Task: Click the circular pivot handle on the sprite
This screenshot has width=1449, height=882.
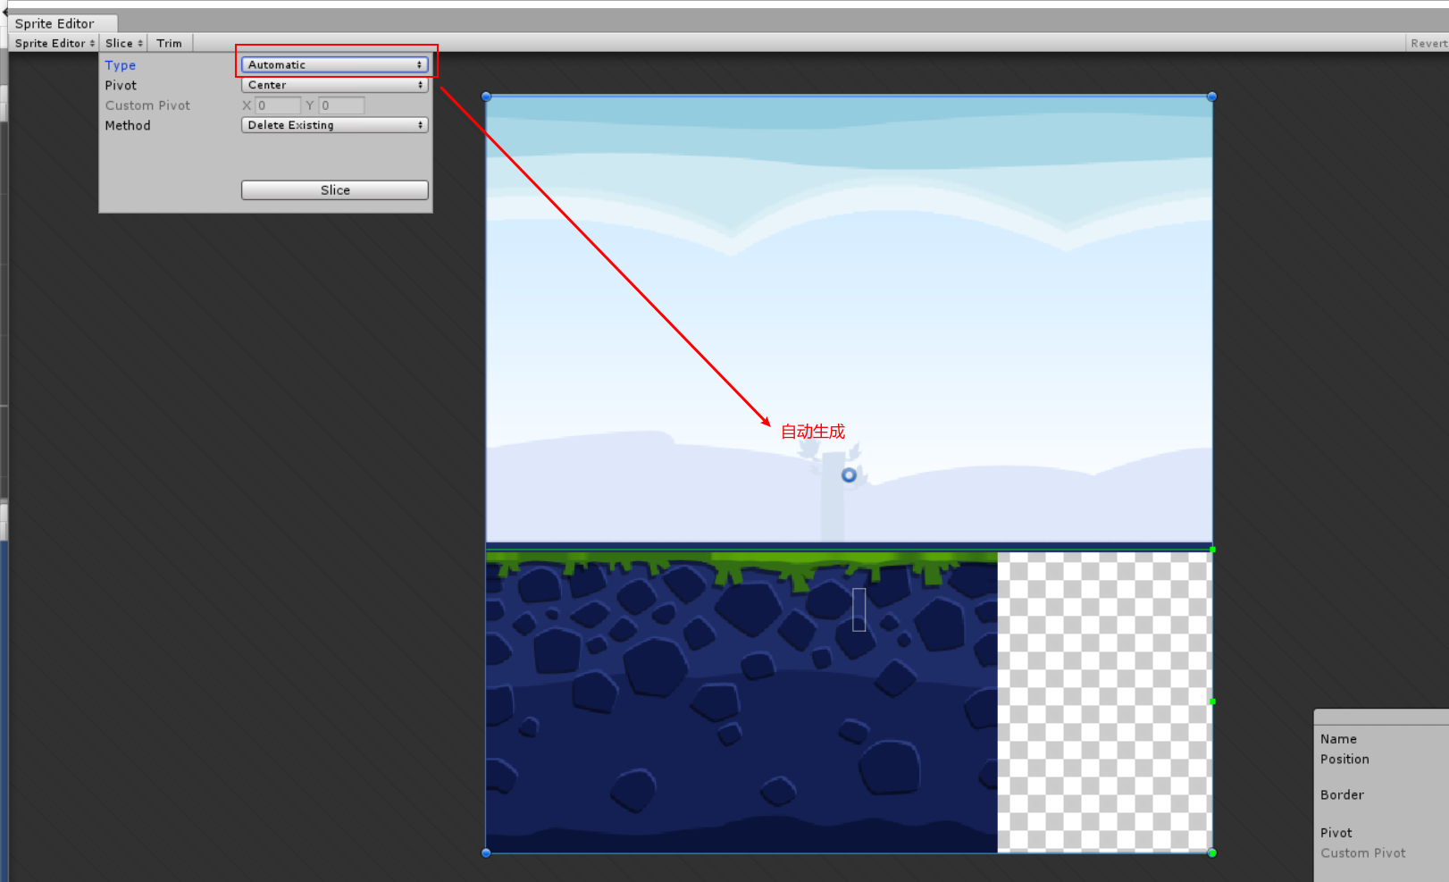Action: pyautogui.click(x=847, y=475)
